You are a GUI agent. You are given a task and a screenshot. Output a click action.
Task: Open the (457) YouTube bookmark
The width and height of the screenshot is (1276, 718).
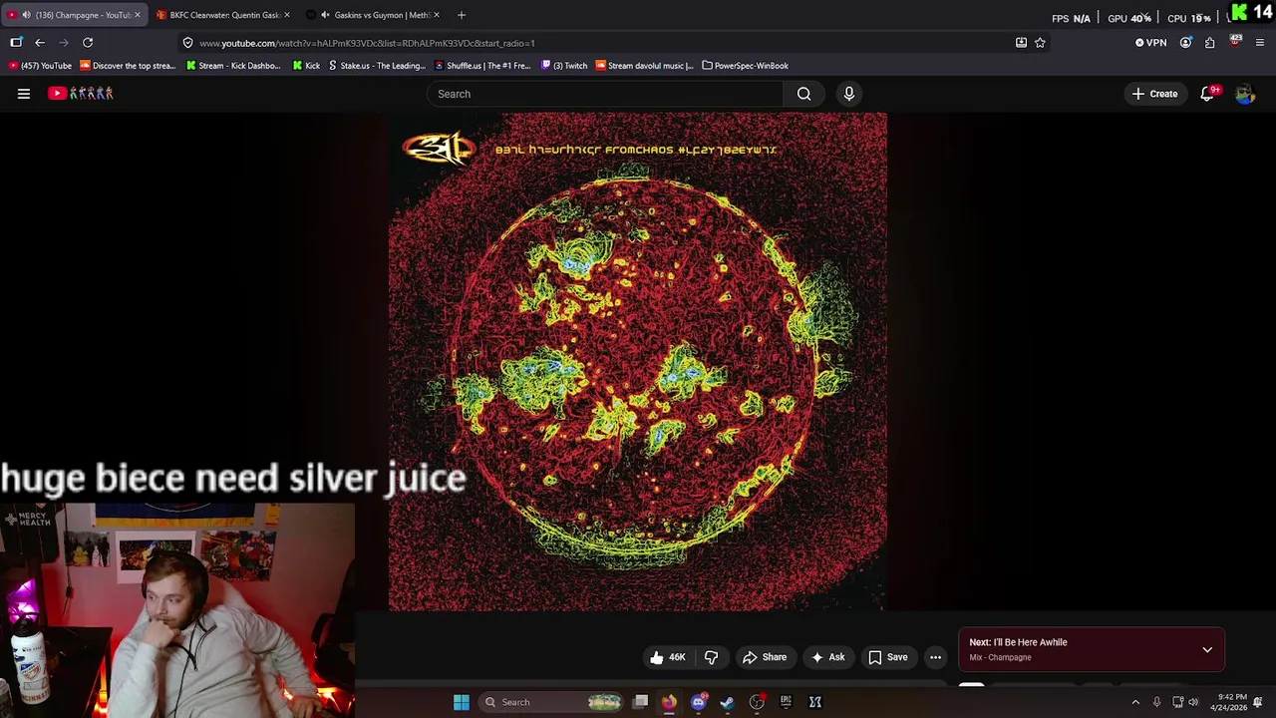click(41, 66)
